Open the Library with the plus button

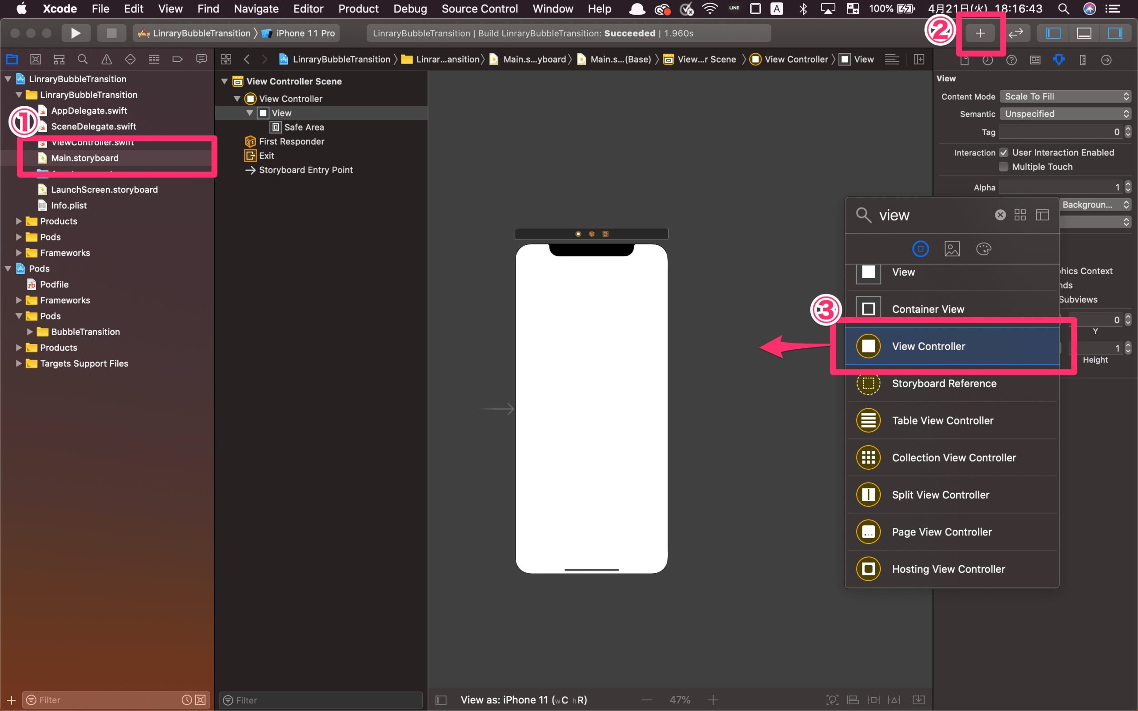(x=980, y=33)
